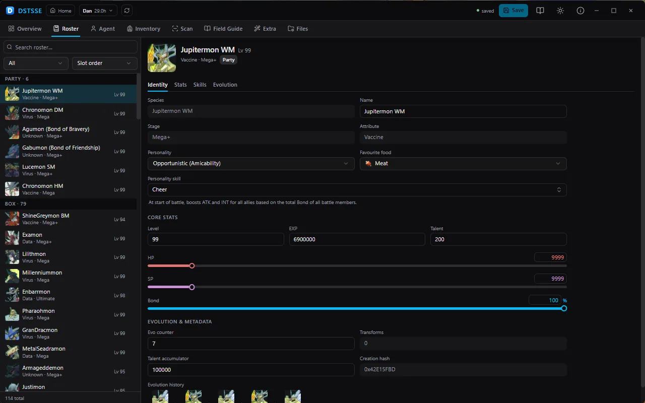Image resolution: width=645 pixels, height=403 pixels.
Task: Select the Identity sub-tab
Action: [x=158, y=85]
